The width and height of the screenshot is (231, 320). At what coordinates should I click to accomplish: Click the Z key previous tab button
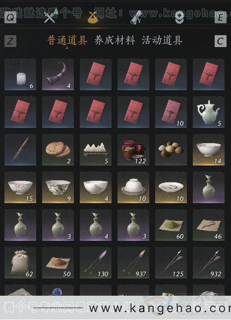coord(10,41)
